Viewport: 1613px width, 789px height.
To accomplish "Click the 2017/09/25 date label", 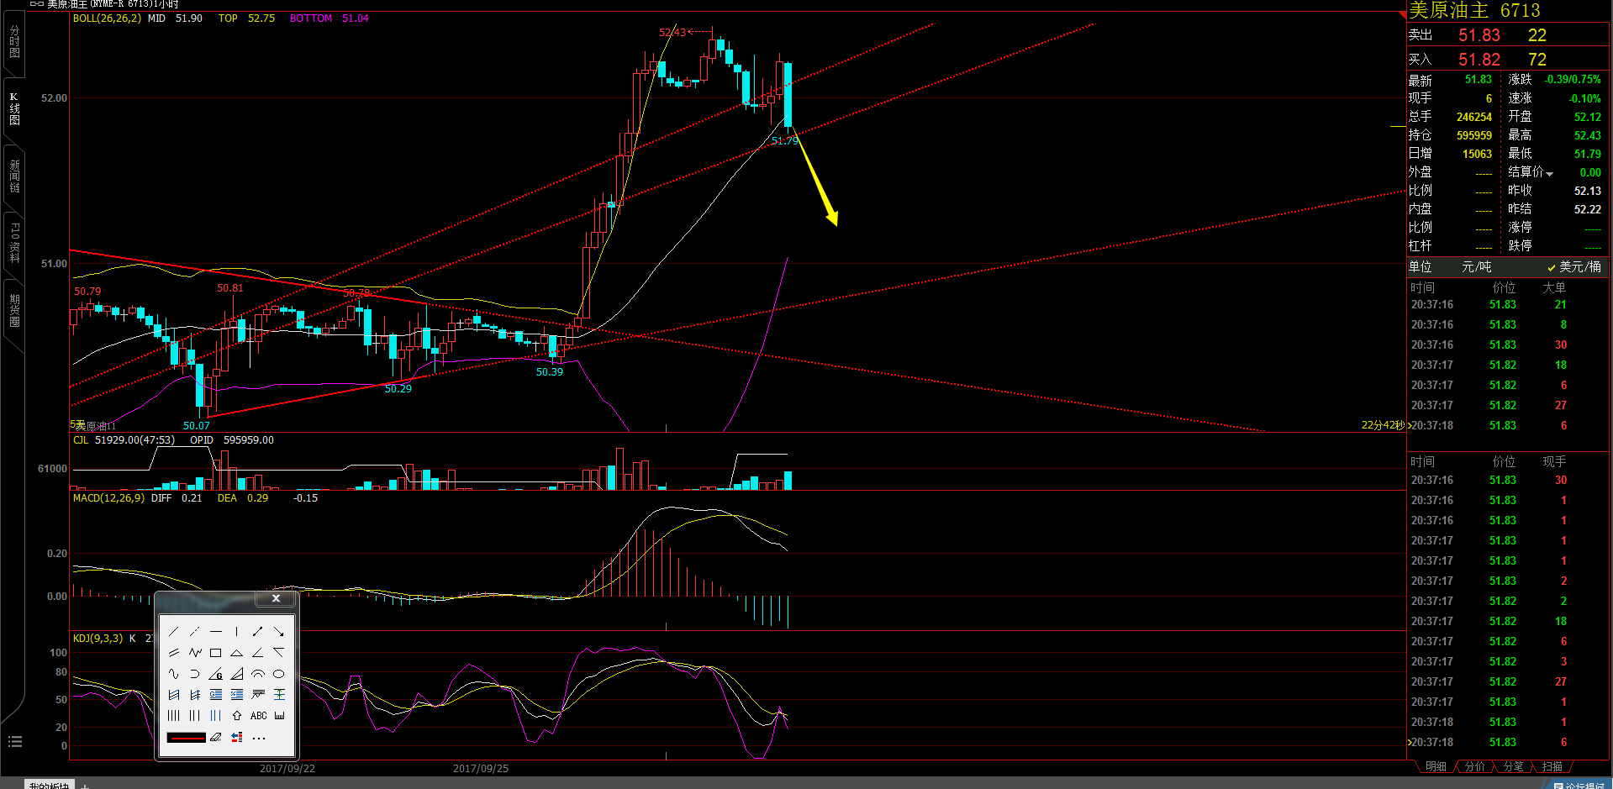I will [x=481, y=768].
